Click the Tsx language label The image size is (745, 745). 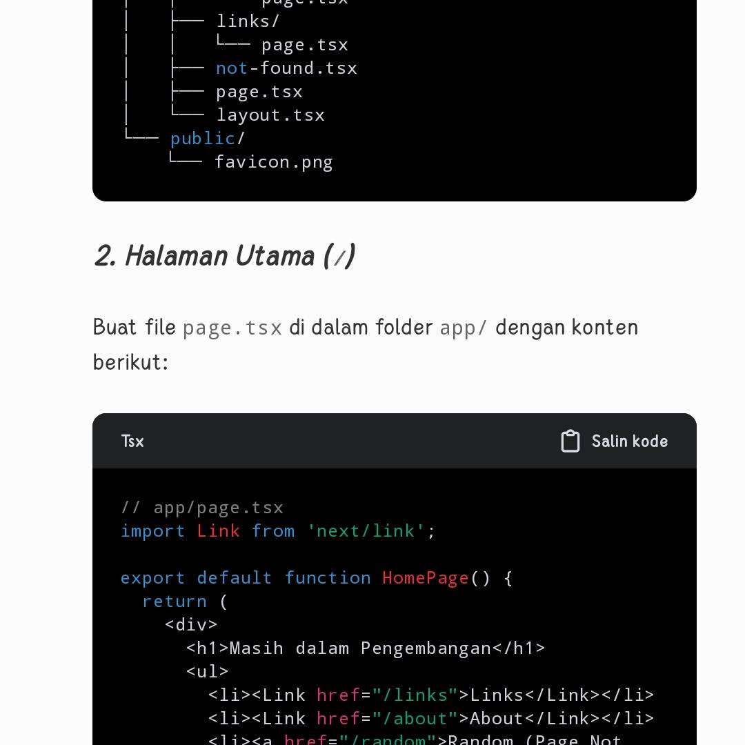[x=132, y=441]
